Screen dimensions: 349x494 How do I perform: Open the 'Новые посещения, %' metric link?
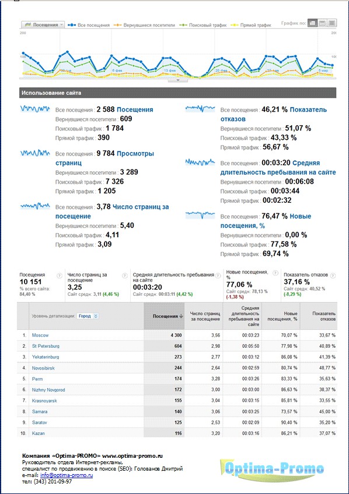pyautogui.click(x=266, y=221)
